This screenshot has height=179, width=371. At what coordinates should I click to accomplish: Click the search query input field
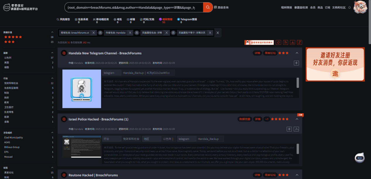click(x=134, y=7)
